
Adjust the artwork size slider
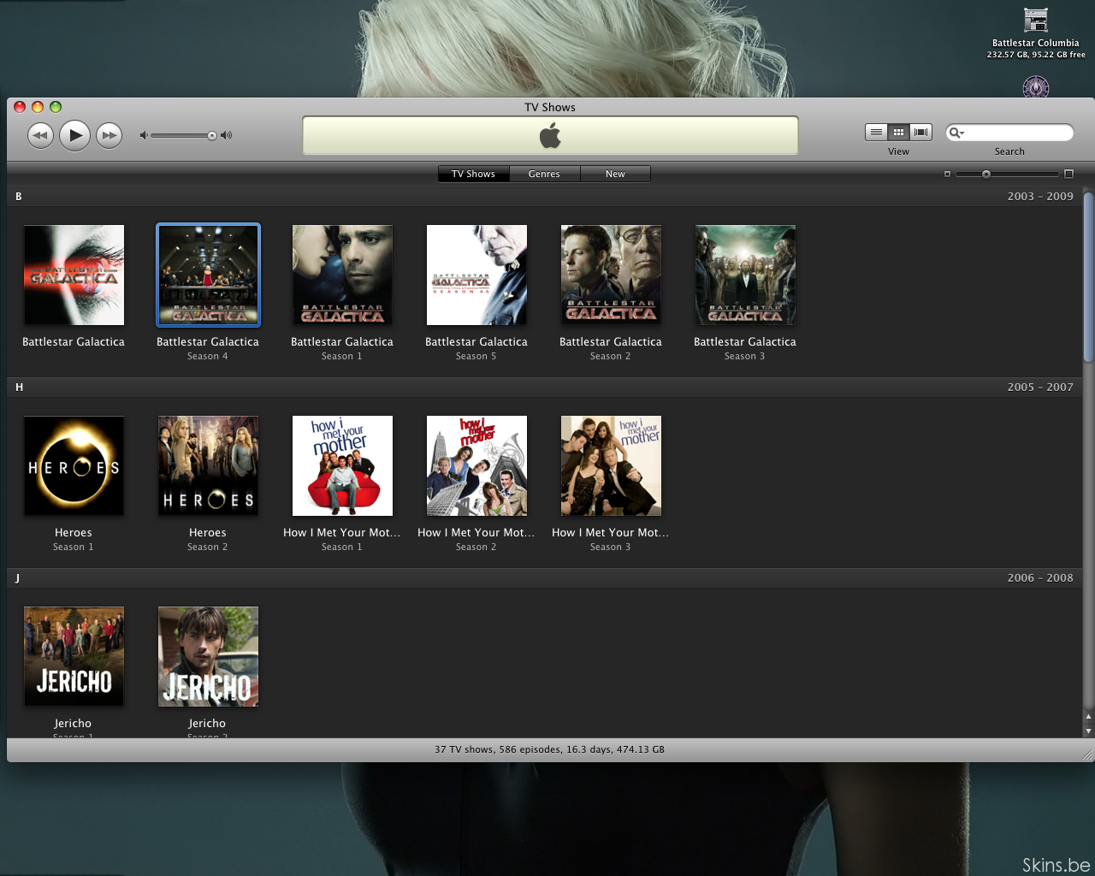click(986, 174)
